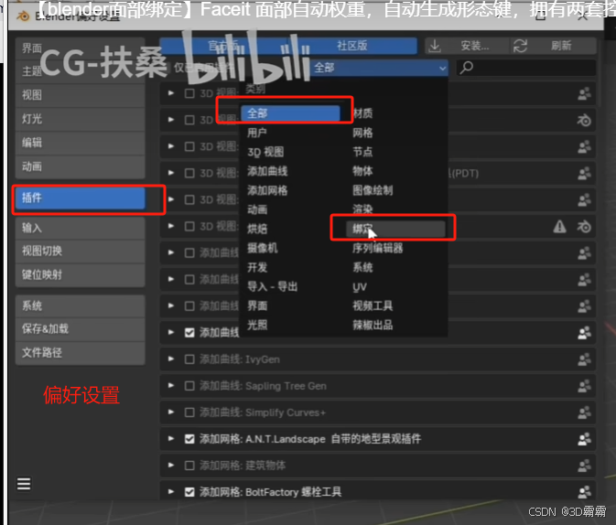The height and width of the screenshot is (525, 616).
Task: Choose 视频工具 from the category list
Action: tap(373, 305)
